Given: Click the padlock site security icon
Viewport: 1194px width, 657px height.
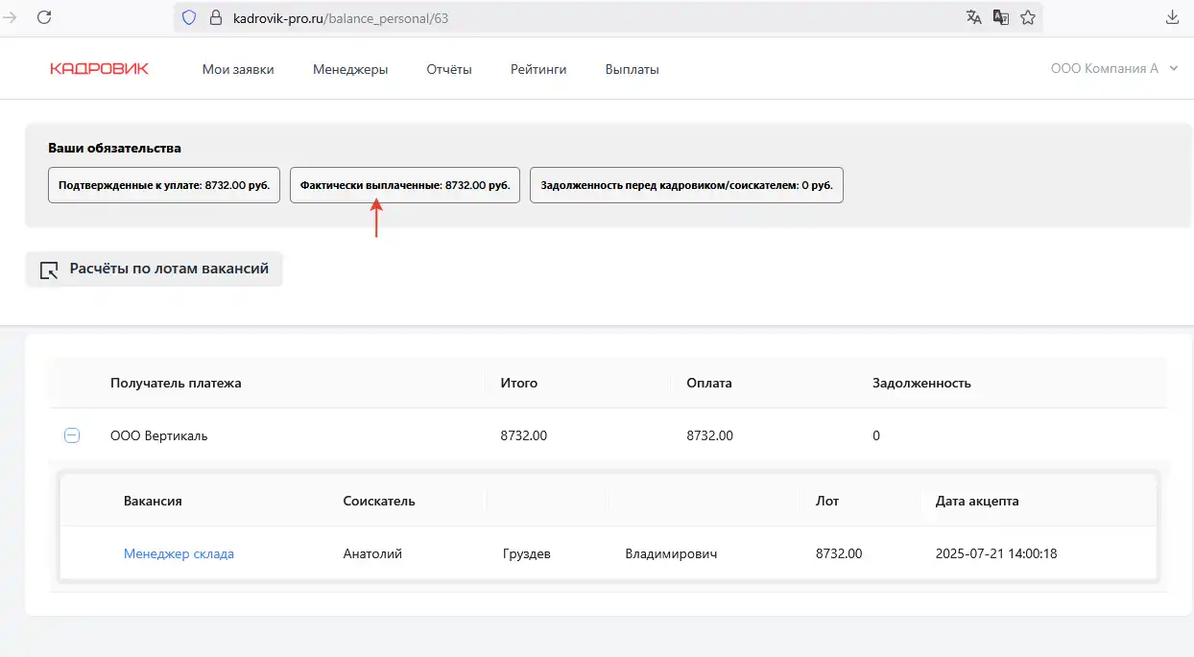Looking at the screenshot, I should click(x=214, y=17).
